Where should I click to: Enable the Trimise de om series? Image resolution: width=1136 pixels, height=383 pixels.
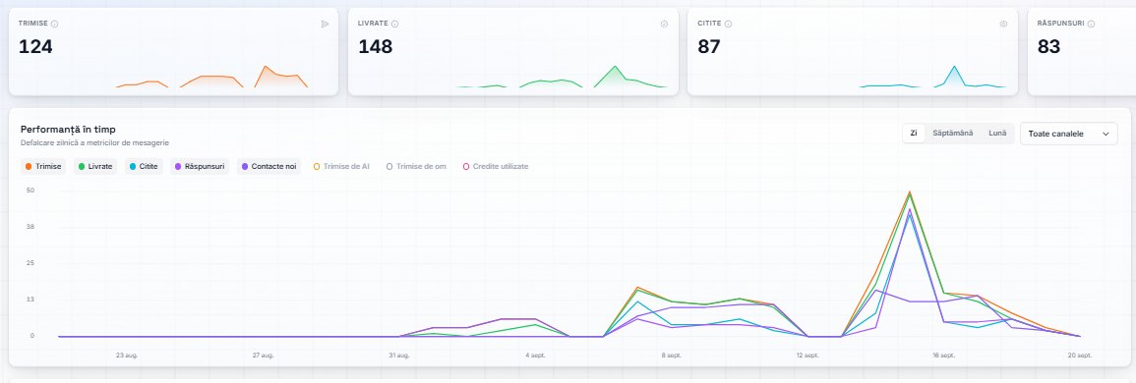[416, 167]
